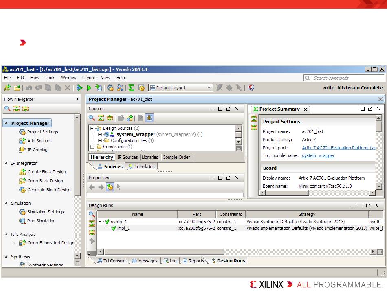Collapse the Design Sources tree node

coord(92,128)
